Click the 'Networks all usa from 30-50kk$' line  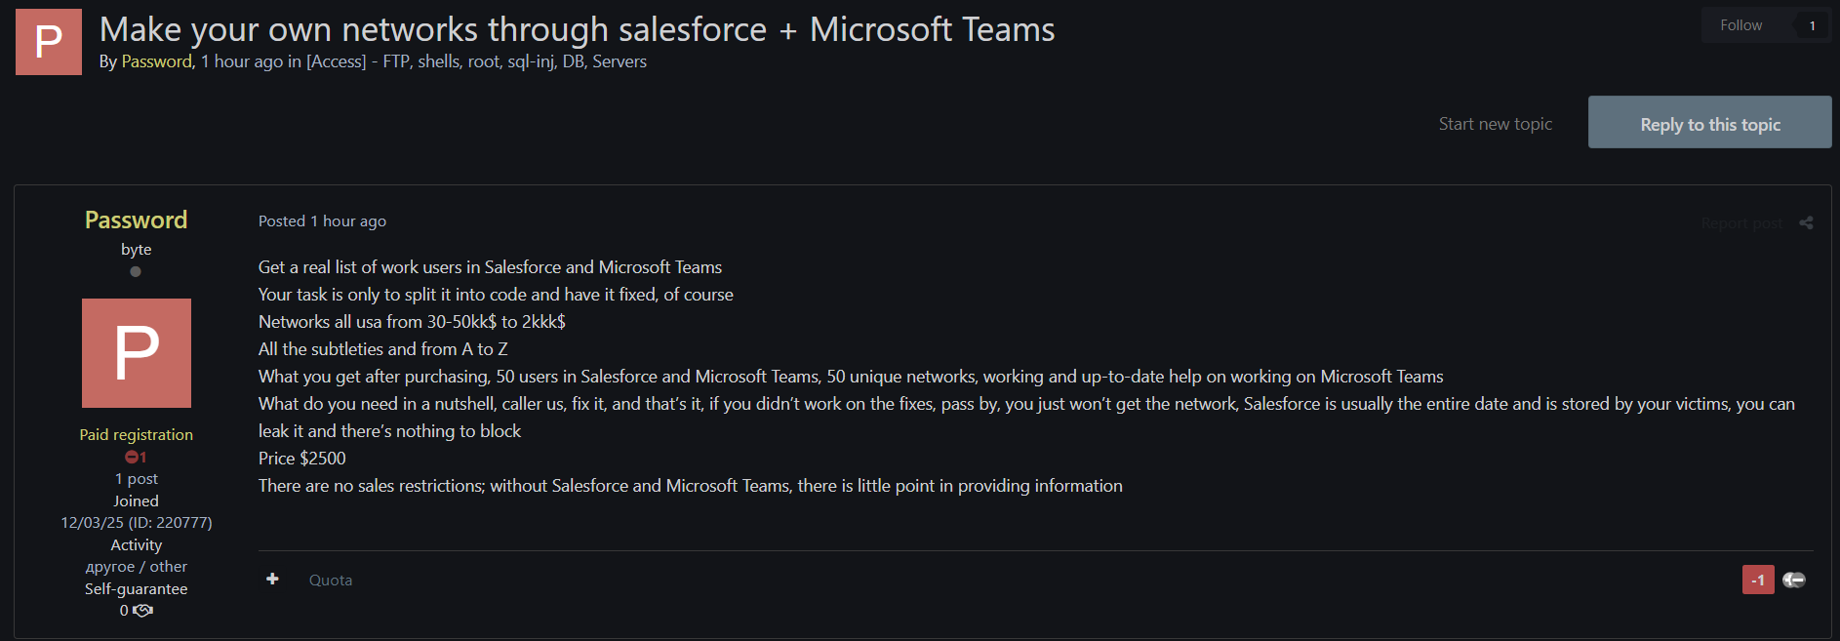412,322
